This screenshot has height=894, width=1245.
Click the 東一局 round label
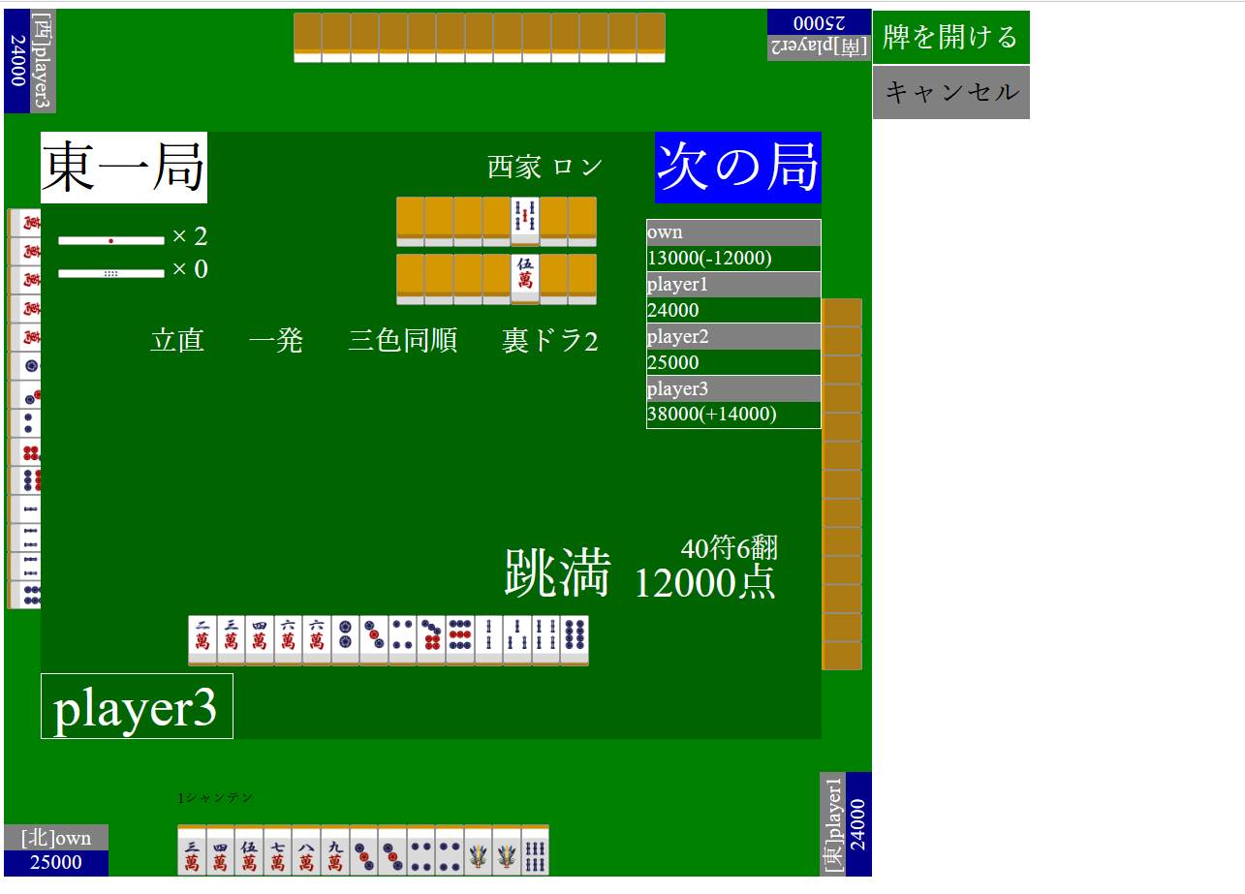(124, 168)
